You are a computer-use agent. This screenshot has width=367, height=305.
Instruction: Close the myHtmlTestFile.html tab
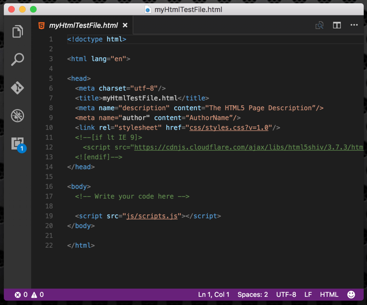click(x=125, y=25)
